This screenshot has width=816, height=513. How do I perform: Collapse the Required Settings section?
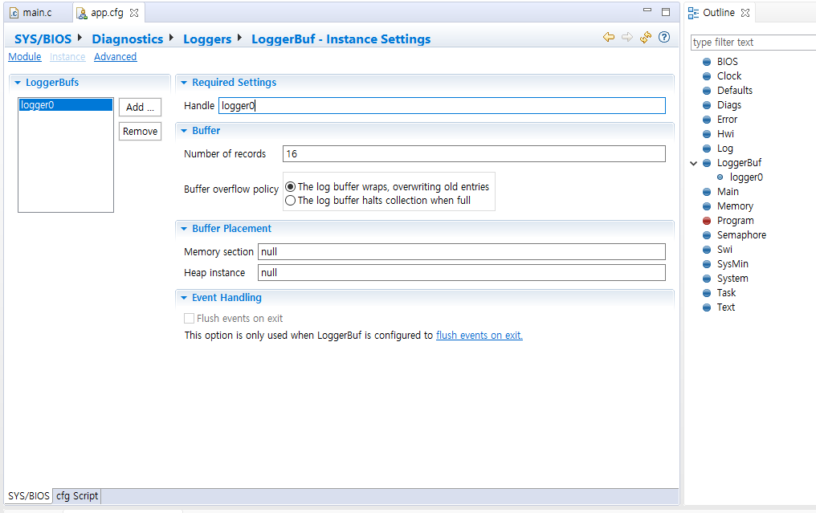coord(184,82)
